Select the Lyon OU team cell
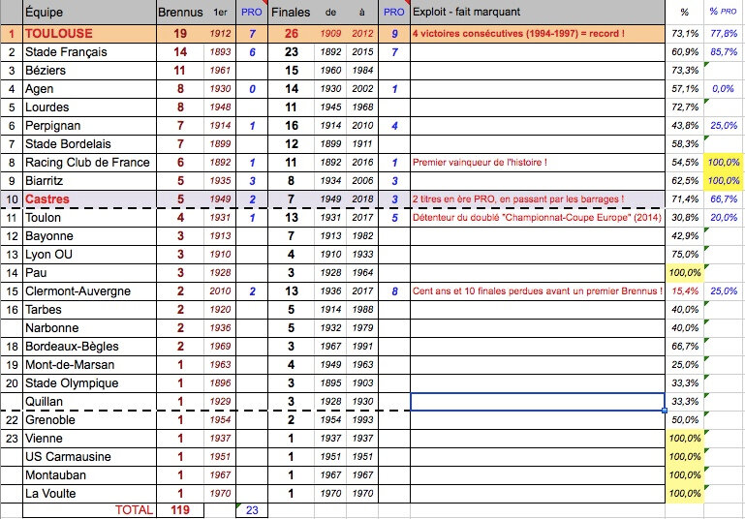The width and height of the screenshot is (745, 519). point(89,255)
